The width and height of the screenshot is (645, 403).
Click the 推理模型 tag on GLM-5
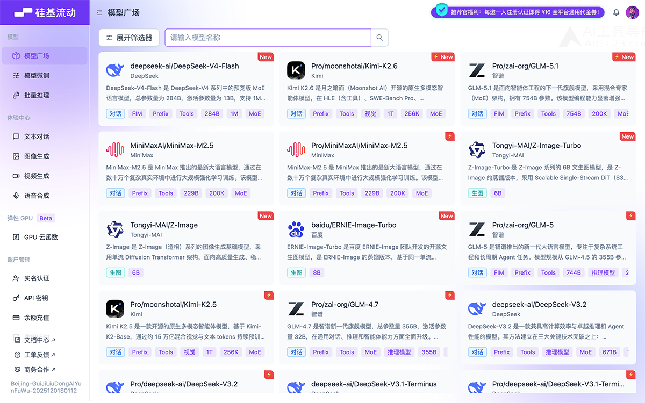click(x=604, y=272)
